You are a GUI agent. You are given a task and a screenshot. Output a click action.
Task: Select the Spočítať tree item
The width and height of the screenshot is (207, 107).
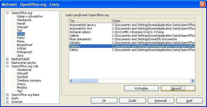22,77
